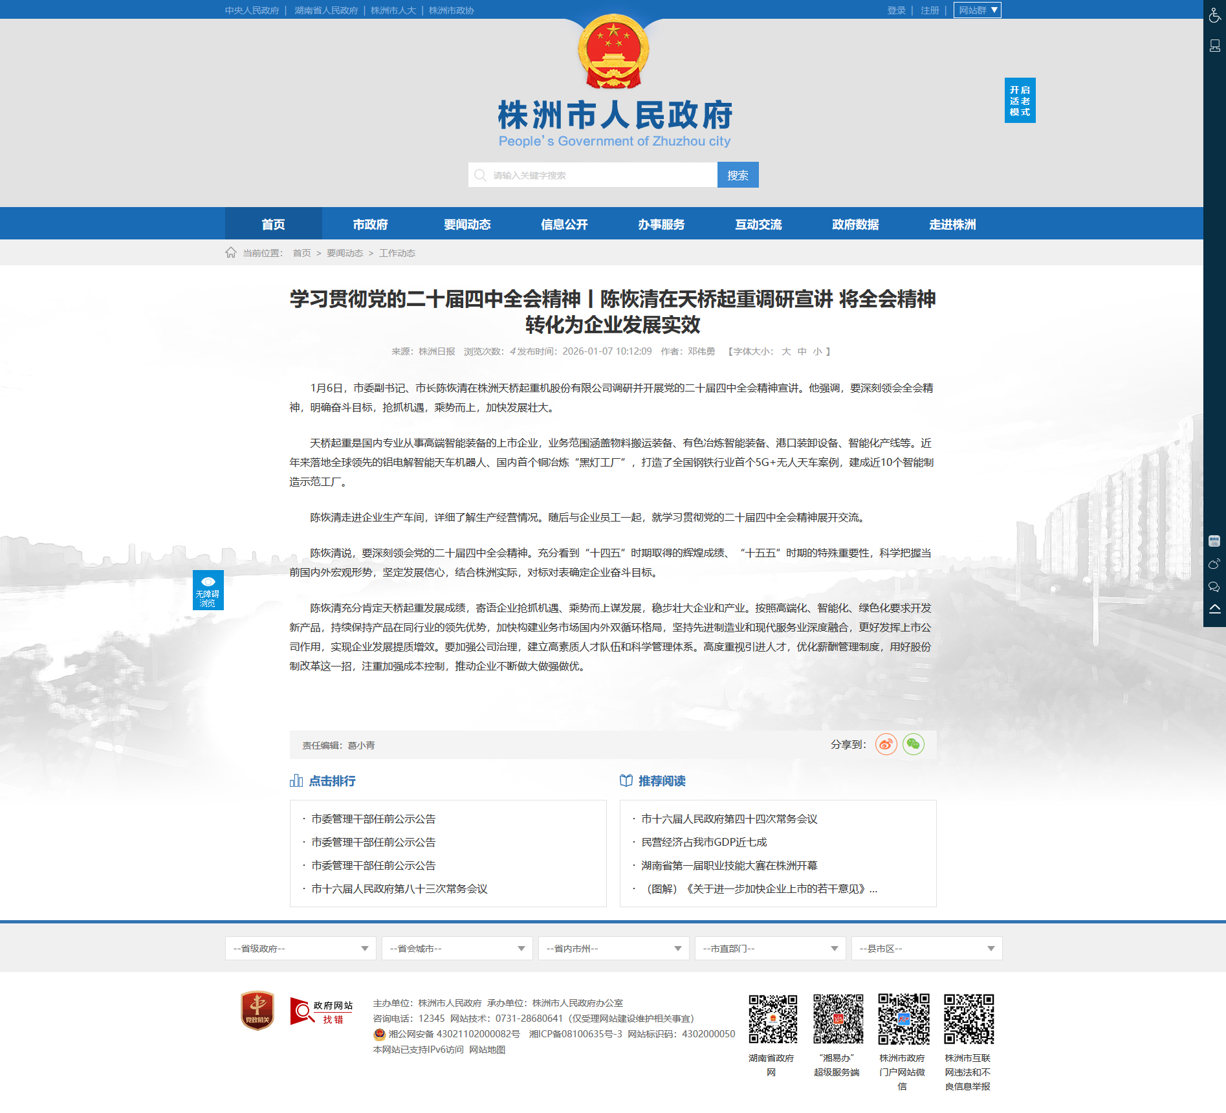This screenshot has height=1113, width=1226.
Task: Click the home icon in breadcrumb
Action: click(231, 252)
